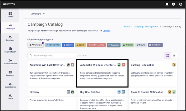This screenshot has width=186, height=111.
Task: Open Guest Search in the sidebar
Action: pos(10,85)
